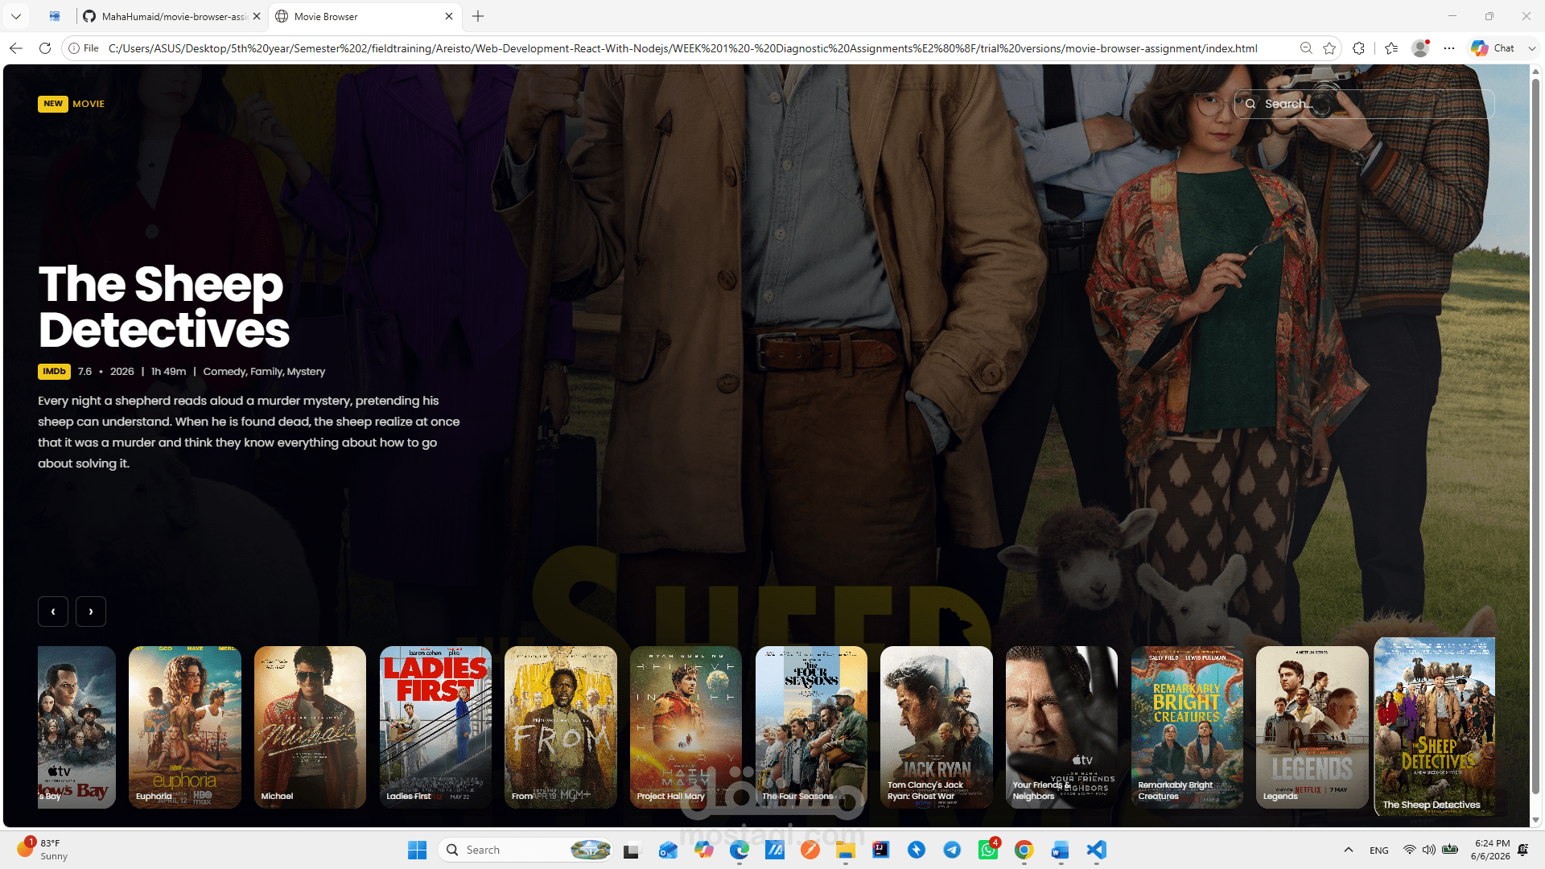Open Copilot Chat in the browser toolbar
1545x869 pixels.
1493,48
